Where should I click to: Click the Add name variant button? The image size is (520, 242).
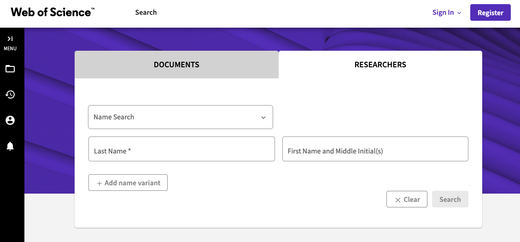click(128, 183)
